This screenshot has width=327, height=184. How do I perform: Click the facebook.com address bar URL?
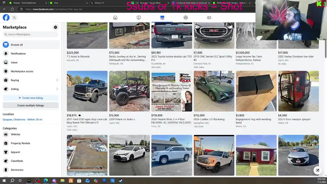point(54,9)
